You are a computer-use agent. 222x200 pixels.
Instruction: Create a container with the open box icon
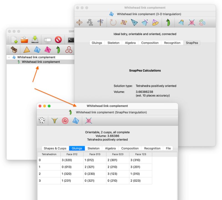(x=14, y=50)
